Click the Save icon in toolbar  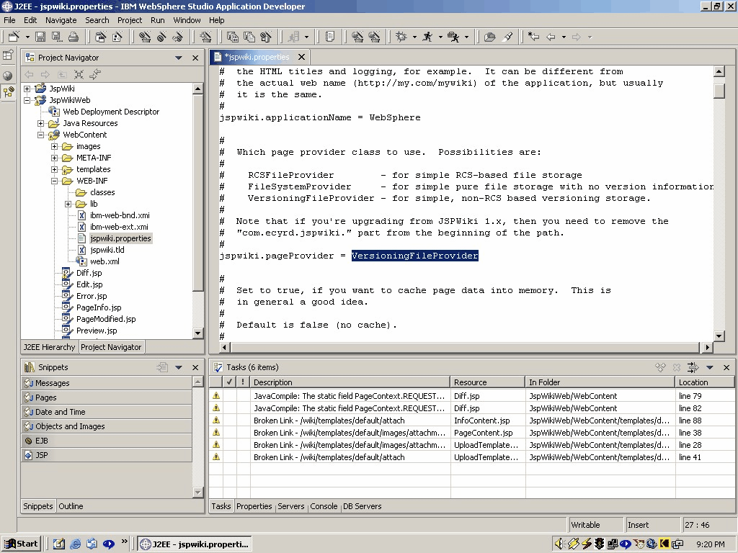point(40,37)
